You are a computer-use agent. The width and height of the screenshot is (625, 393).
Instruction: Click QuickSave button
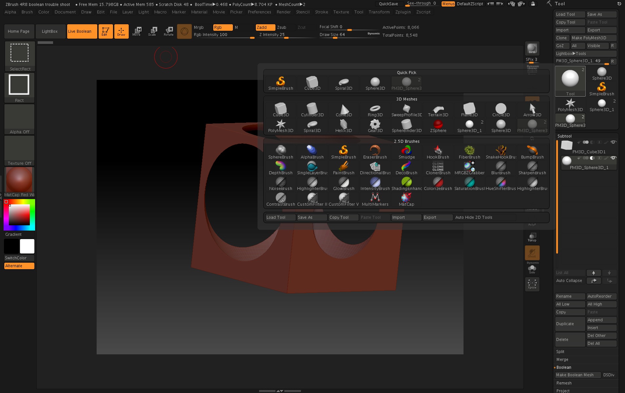pos(388,4)
